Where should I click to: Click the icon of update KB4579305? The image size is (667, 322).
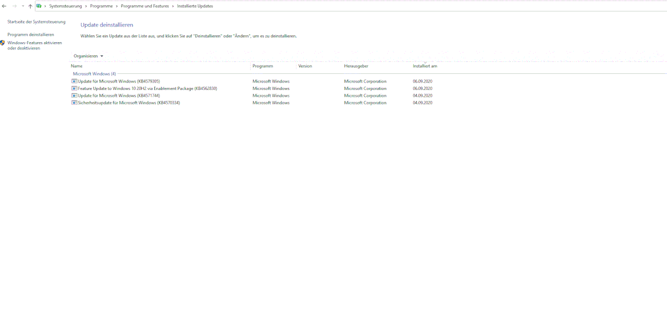pyautogui.click(x=74, y=81)
